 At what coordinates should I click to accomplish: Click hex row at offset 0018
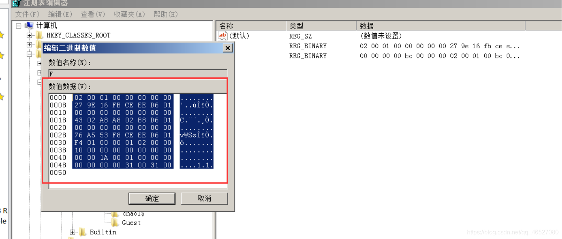point(123,120)
